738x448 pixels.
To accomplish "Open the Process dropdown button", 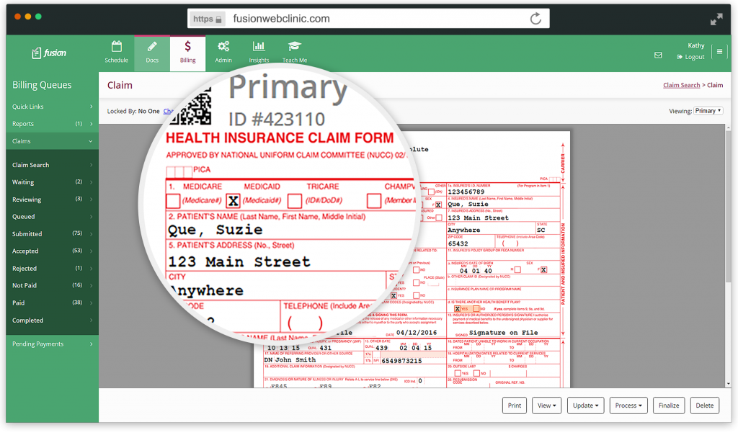I will click(628, 406).
